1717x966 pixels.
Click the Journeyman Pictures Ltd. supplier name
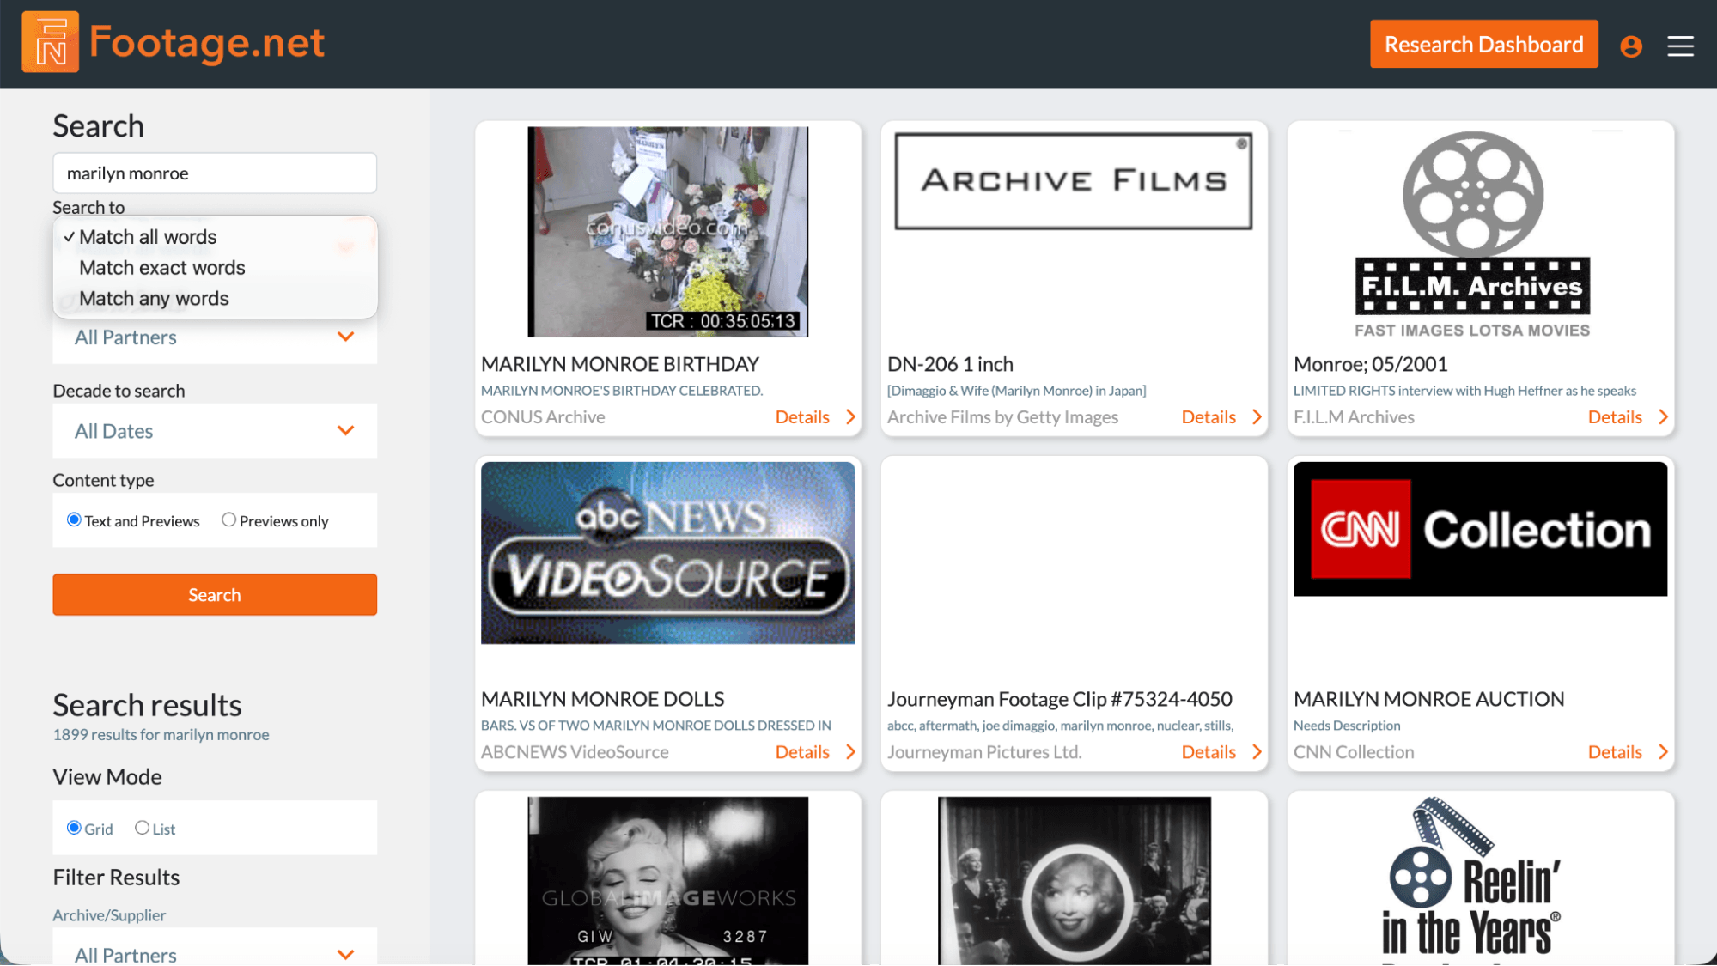click(984, 752)
